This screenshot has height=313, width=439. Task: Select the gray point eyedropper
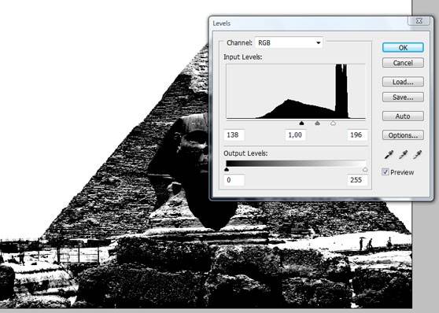tap(403, 154)
